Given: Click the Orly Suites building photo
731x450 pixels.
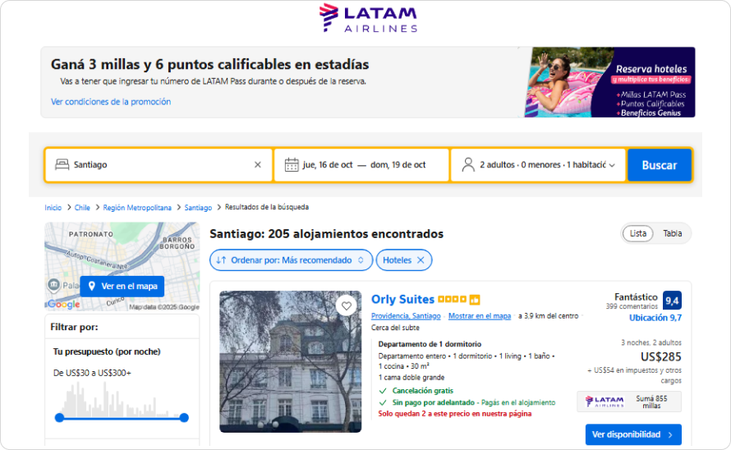Looking at the screenshot, I should coord(291,362).
